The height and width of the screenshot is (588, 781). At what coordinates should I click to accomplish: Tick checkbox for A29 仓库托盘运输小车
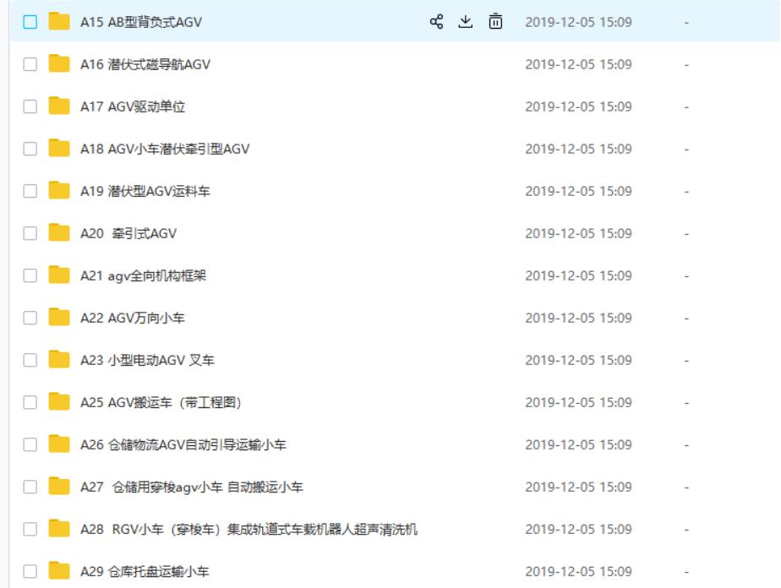pyautogui.click(x=30, y=572)
